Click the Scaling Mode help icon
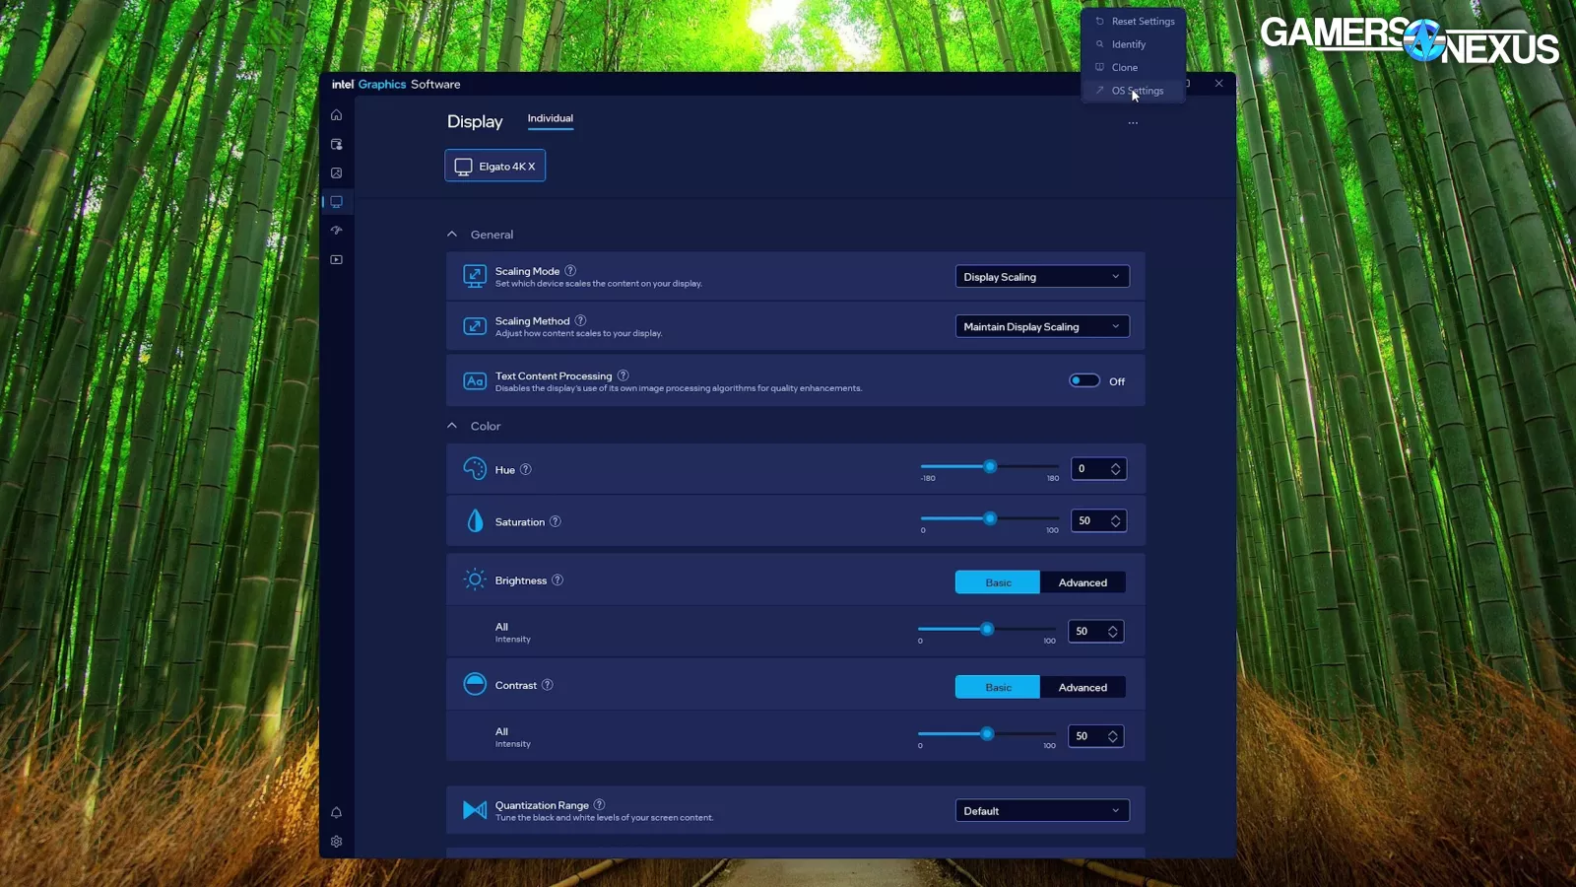This screenshot has height=887, width=1576. click(570, 271)
